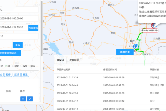Click stop start time 2025-09-01 09:04:12
This screenshot has height=111, width=166.
(x=67, y=101)
